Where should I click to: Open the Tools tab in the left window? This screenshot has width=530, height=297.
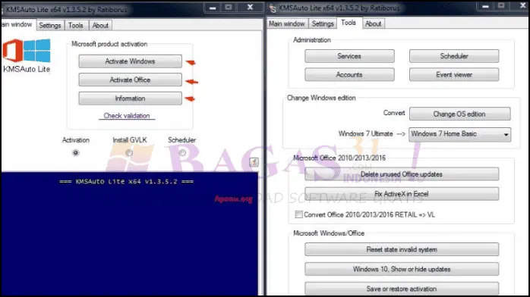pyautogui.click(x=75, y=25)
